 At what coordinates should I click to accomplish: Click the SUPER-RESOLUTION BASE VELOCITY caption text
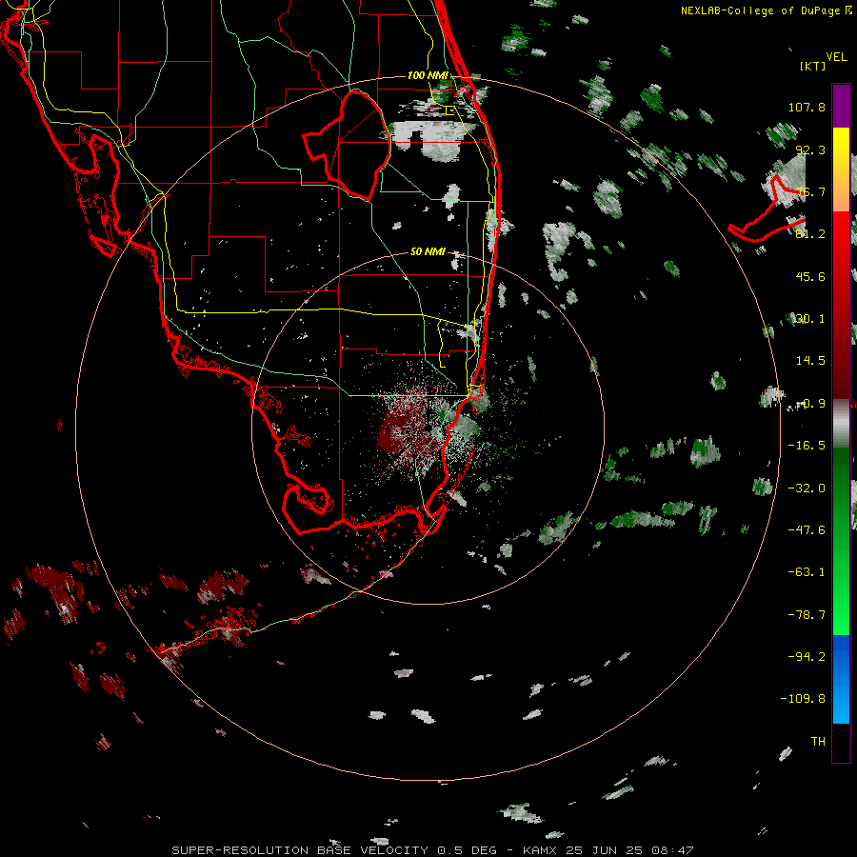(302, 850)
